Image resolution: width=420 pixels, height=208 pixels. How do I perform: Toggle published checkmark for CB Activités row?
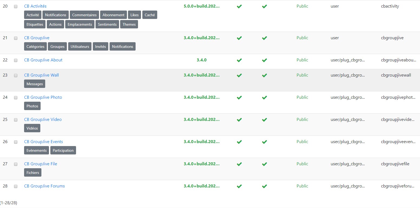pos(264,6)
